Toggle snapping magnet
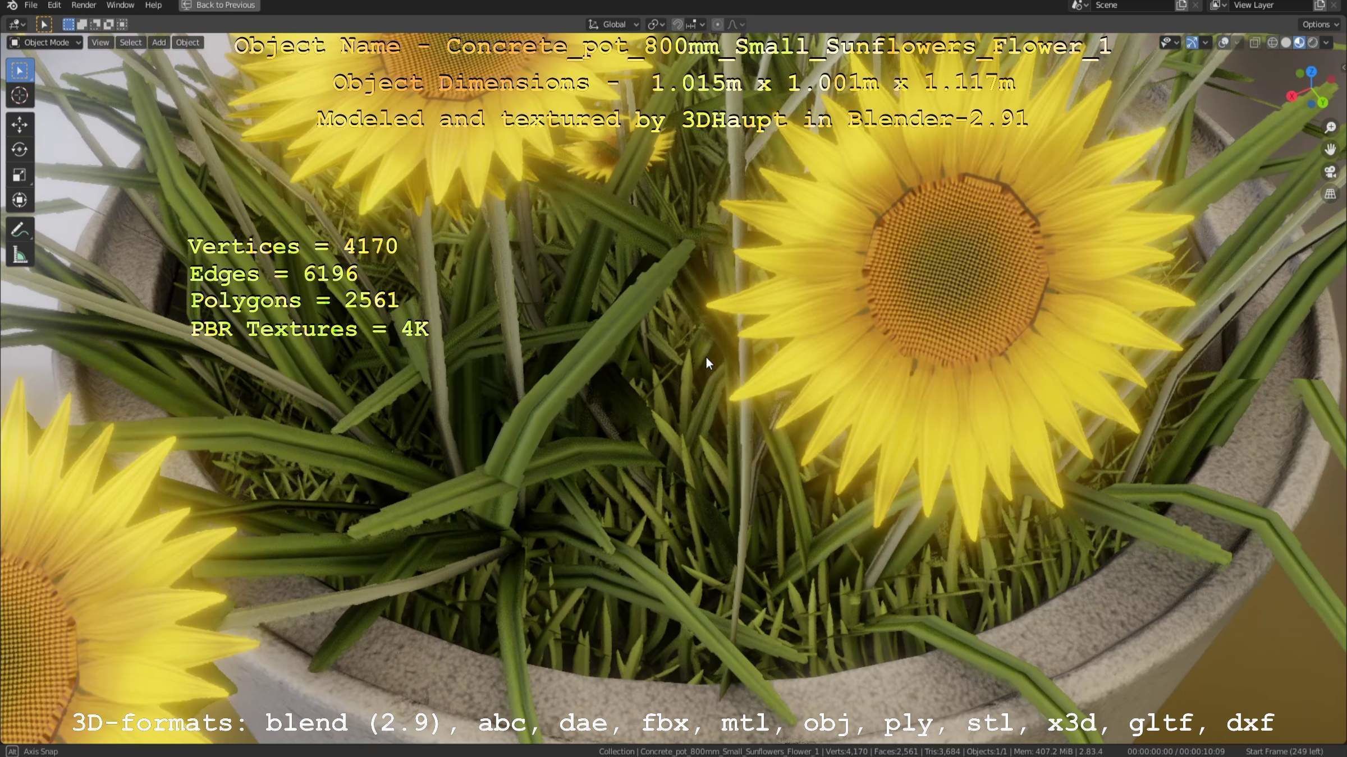The image size is (1347, 757). [x=677, y=24]
